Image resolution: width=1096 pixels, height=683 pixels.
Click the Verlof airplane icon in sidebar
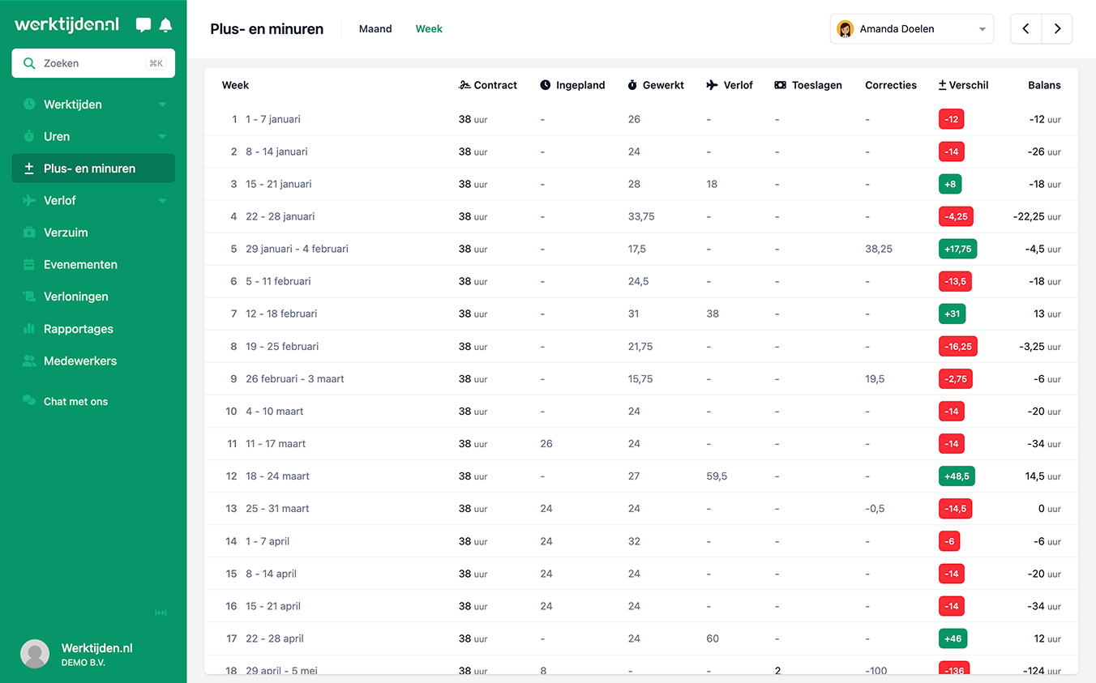pyautogui.click(x=29, y=200)
